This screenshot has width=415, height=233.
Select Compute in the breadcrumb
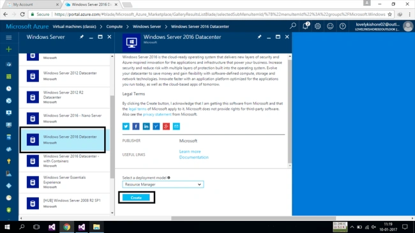pos(114,26)
